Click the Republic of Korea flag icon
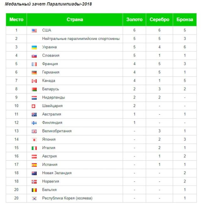201x204 pixels. tap(34, 198)
